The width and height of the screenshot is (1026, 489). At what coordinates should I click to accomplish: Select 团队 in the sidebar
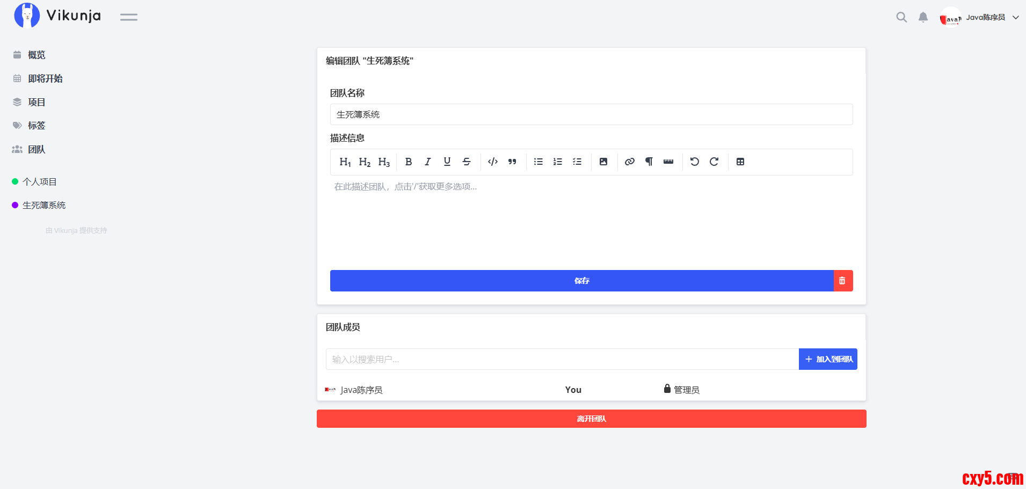click(x=37, y=149)
